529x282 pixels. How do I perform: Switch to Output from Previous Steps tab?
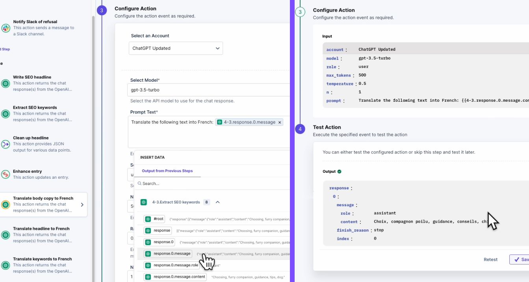(x=167, y=171)
